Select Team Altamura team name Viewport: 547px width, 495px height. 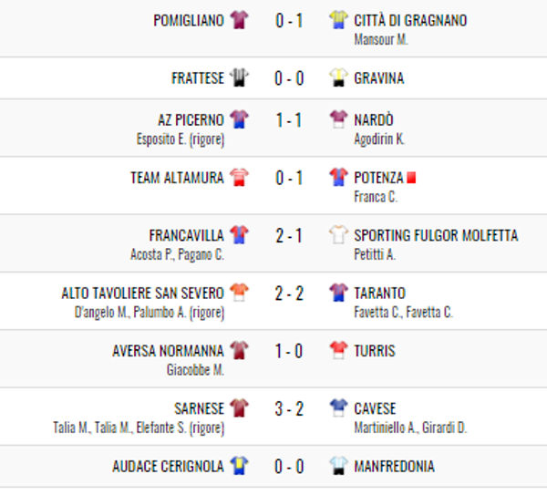point(177,178)
